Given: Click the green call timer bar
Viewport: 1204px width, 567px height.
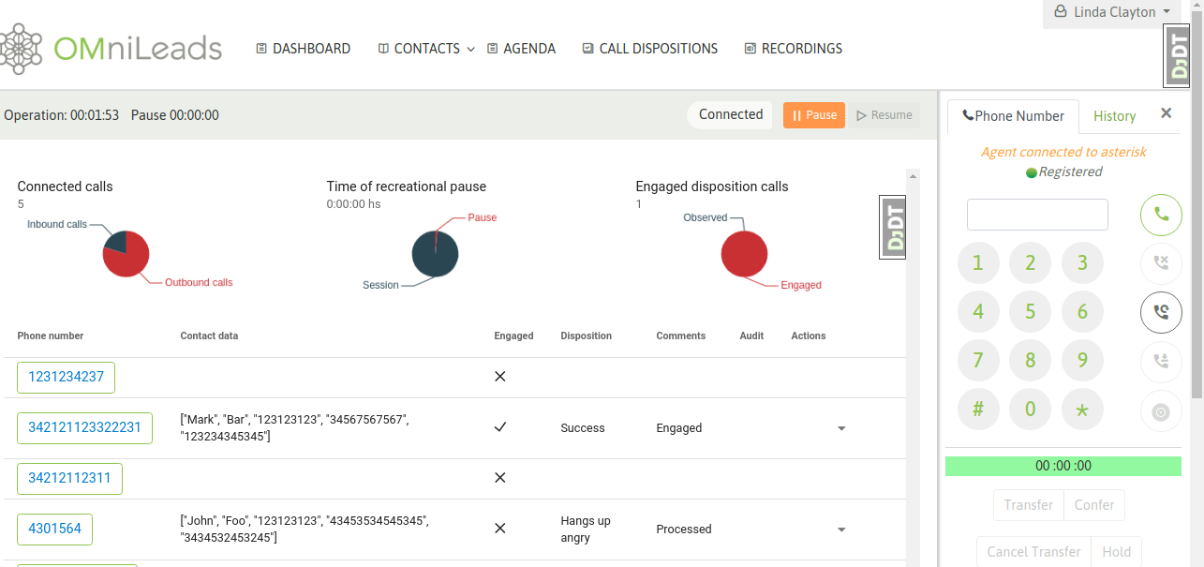Looking at the screenshot, I should pyautogui.click(x=1063, y=466).
